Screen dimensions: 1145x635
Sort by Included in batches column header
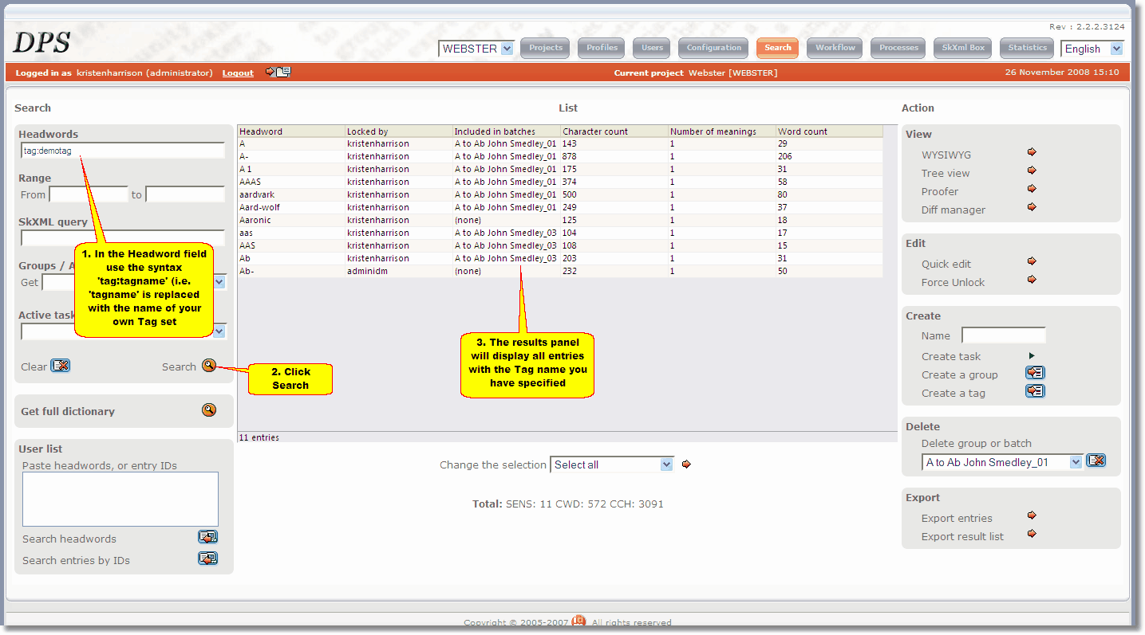[507, 131]
